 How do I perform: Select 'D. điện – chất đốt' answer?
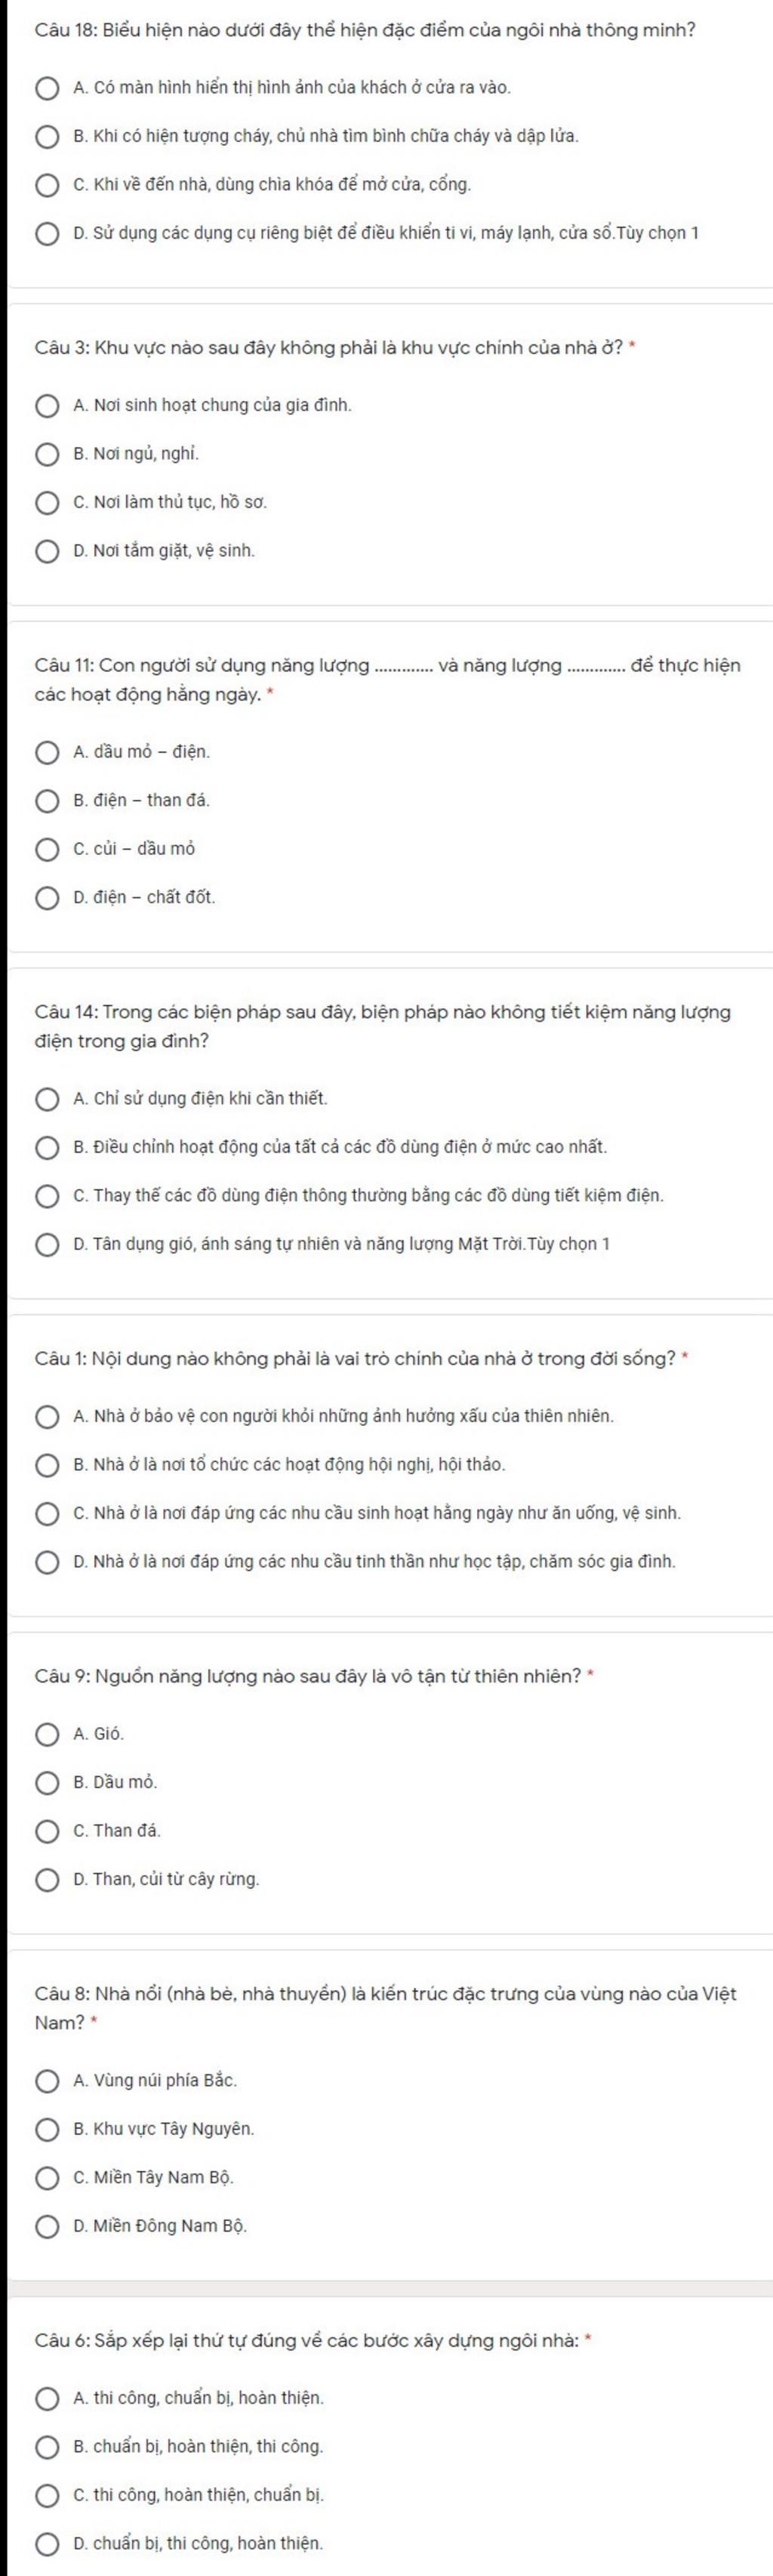point(47,898)
